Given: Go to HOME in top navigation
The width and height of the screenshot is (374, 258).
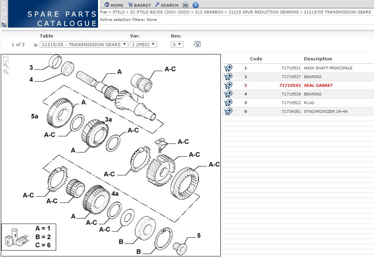Looking at the screenshot, I should [114, 5].
